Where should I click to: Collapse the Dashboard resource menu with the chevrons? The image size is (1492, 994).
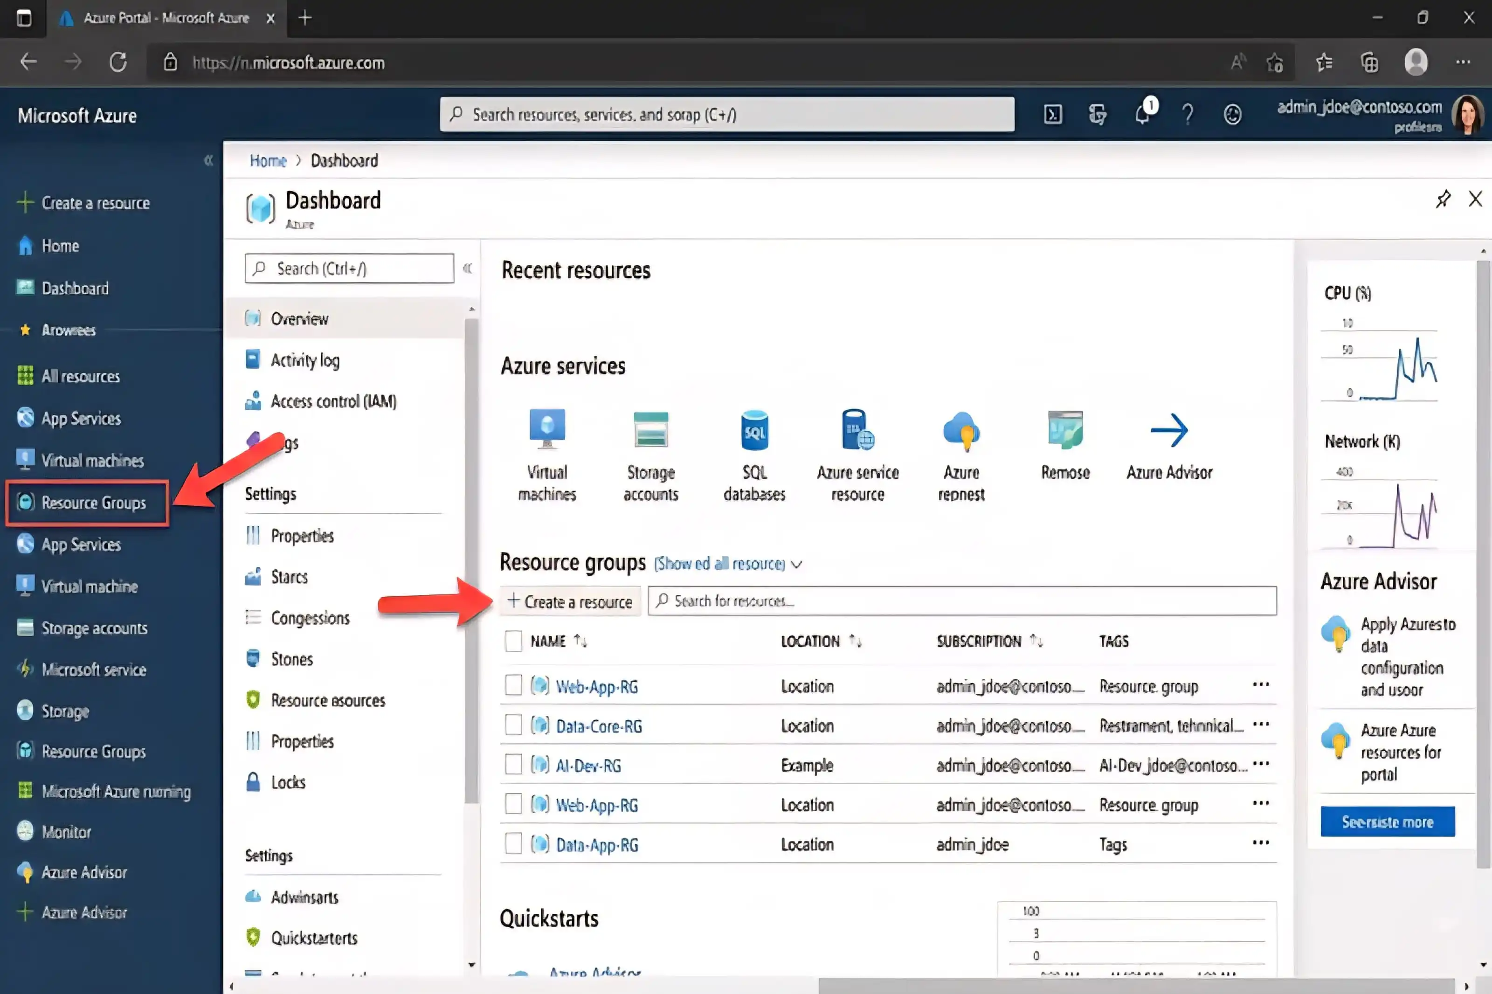467,268
